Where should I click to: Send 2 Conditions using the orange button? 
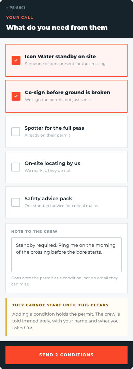click(x=66, y=355)
